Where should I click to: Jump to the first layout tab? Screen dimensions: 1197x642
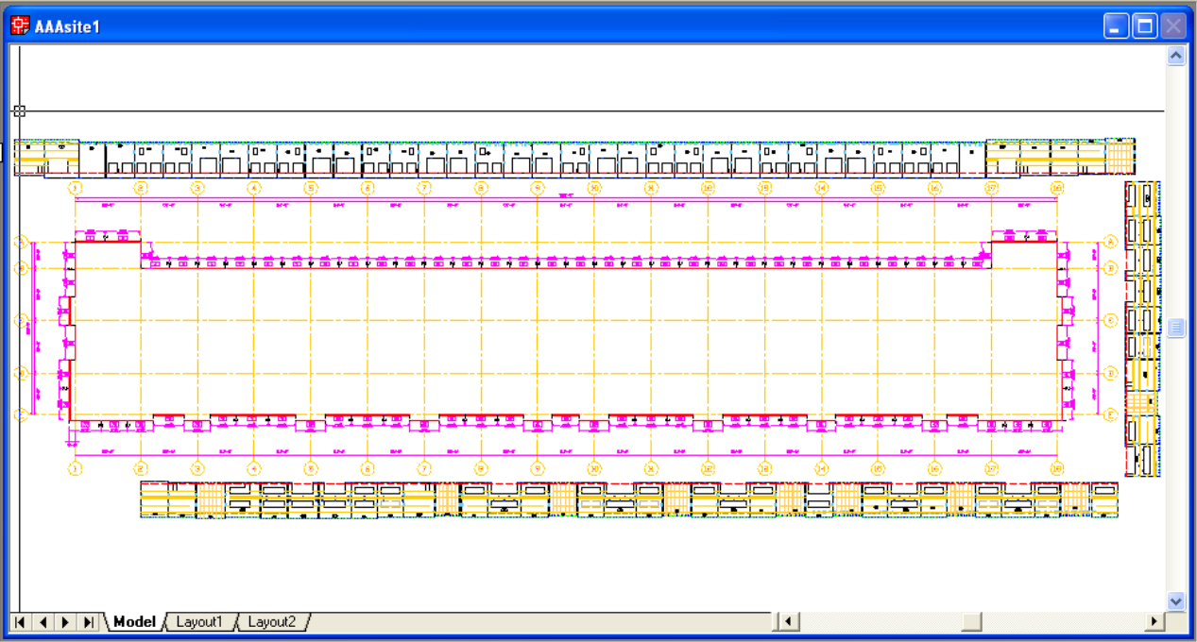(19, 622)
